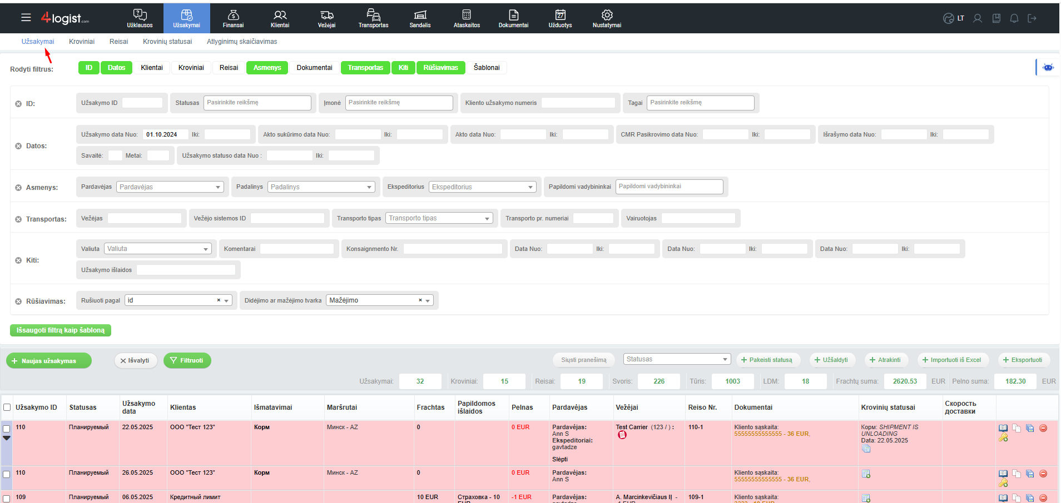
Task: Open the Vežėjai module
Action: pos(326,18)
